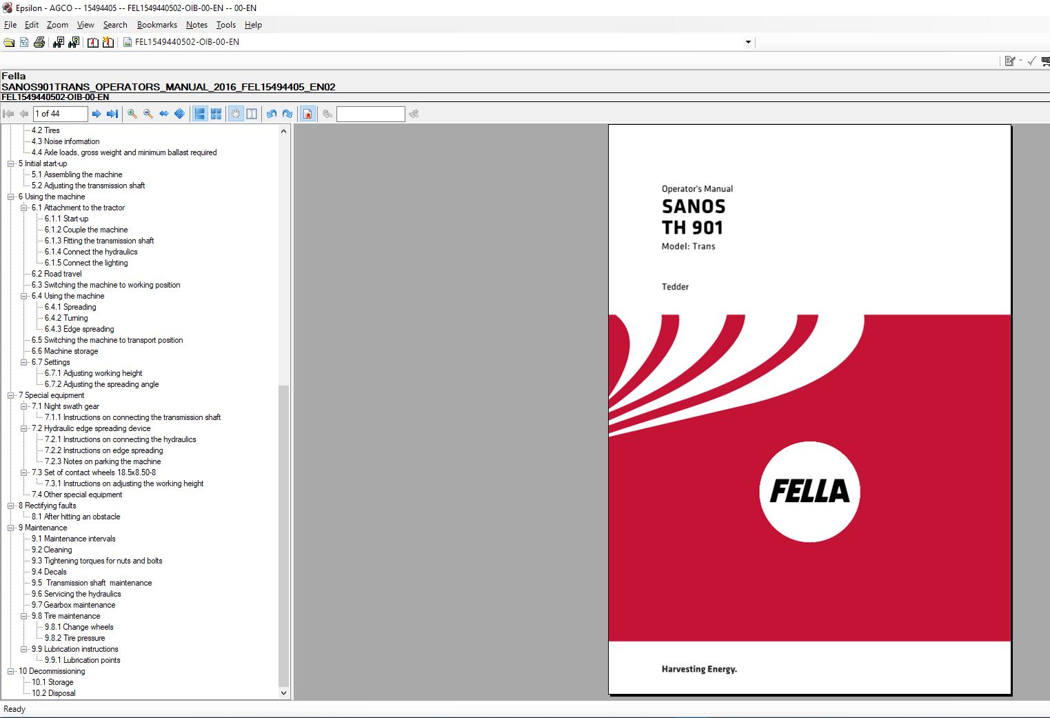1050x718 pixels.
Task: Toggle the tiled multi-page layout view
Action: pos(216,114)
